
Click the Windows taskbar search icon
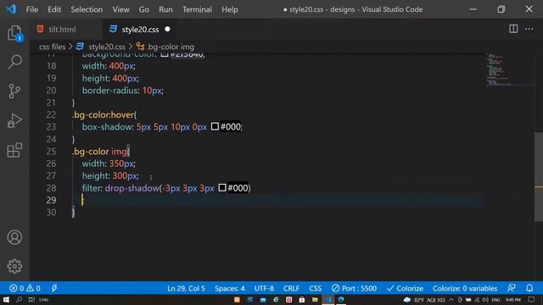(x=19, y=299)
